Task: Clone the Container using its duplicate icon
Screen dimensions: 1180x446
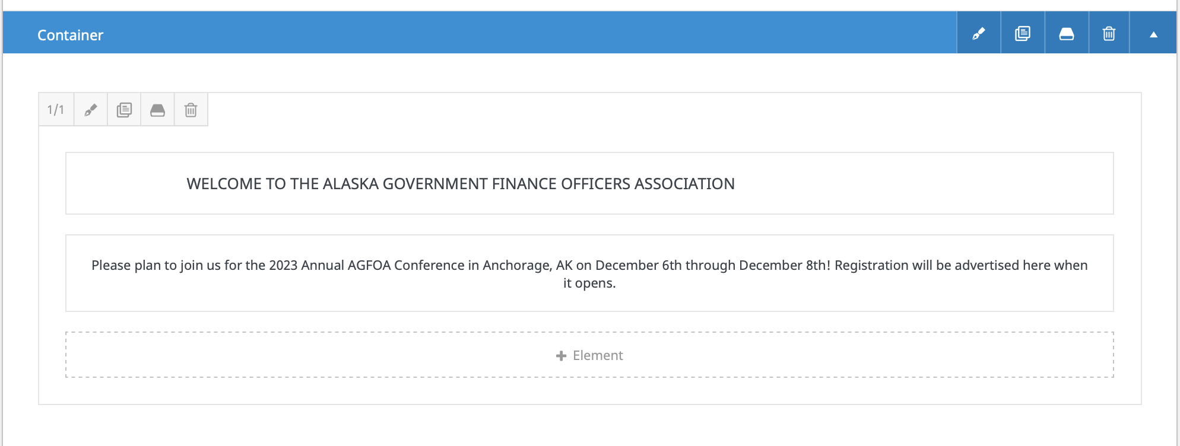Action: point(1023,34)
